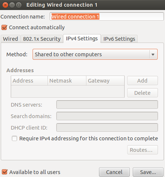Select the IPv4 Settings tab
Image resolution: width=165 pixels, height=177 pixels.
82,39
